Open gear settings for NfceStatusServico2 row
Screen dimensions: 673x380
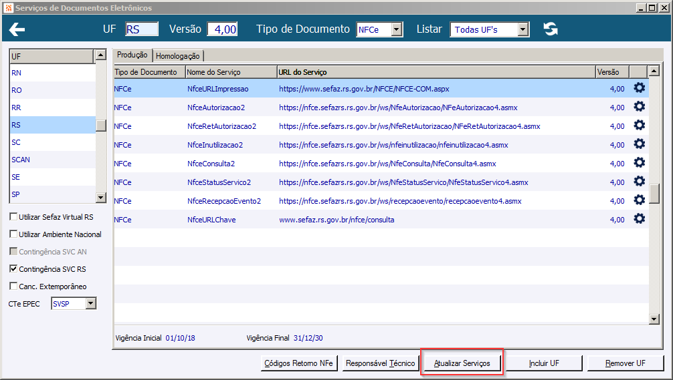pos(639,181)
